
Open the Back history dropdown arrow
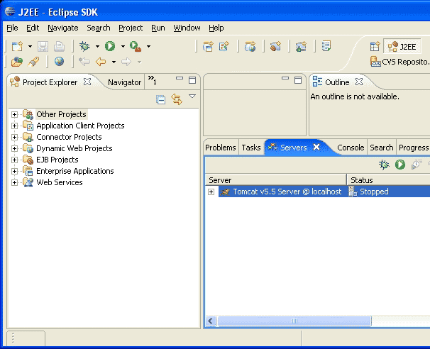pyautogui.click(x=114, y=62)
